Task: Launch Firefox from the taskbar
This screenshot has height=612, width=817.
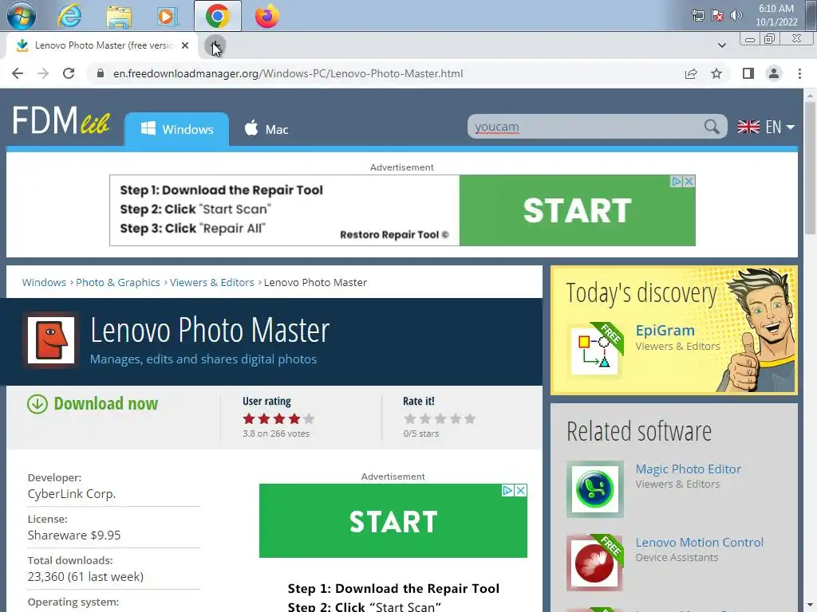Action: [266, 16]
